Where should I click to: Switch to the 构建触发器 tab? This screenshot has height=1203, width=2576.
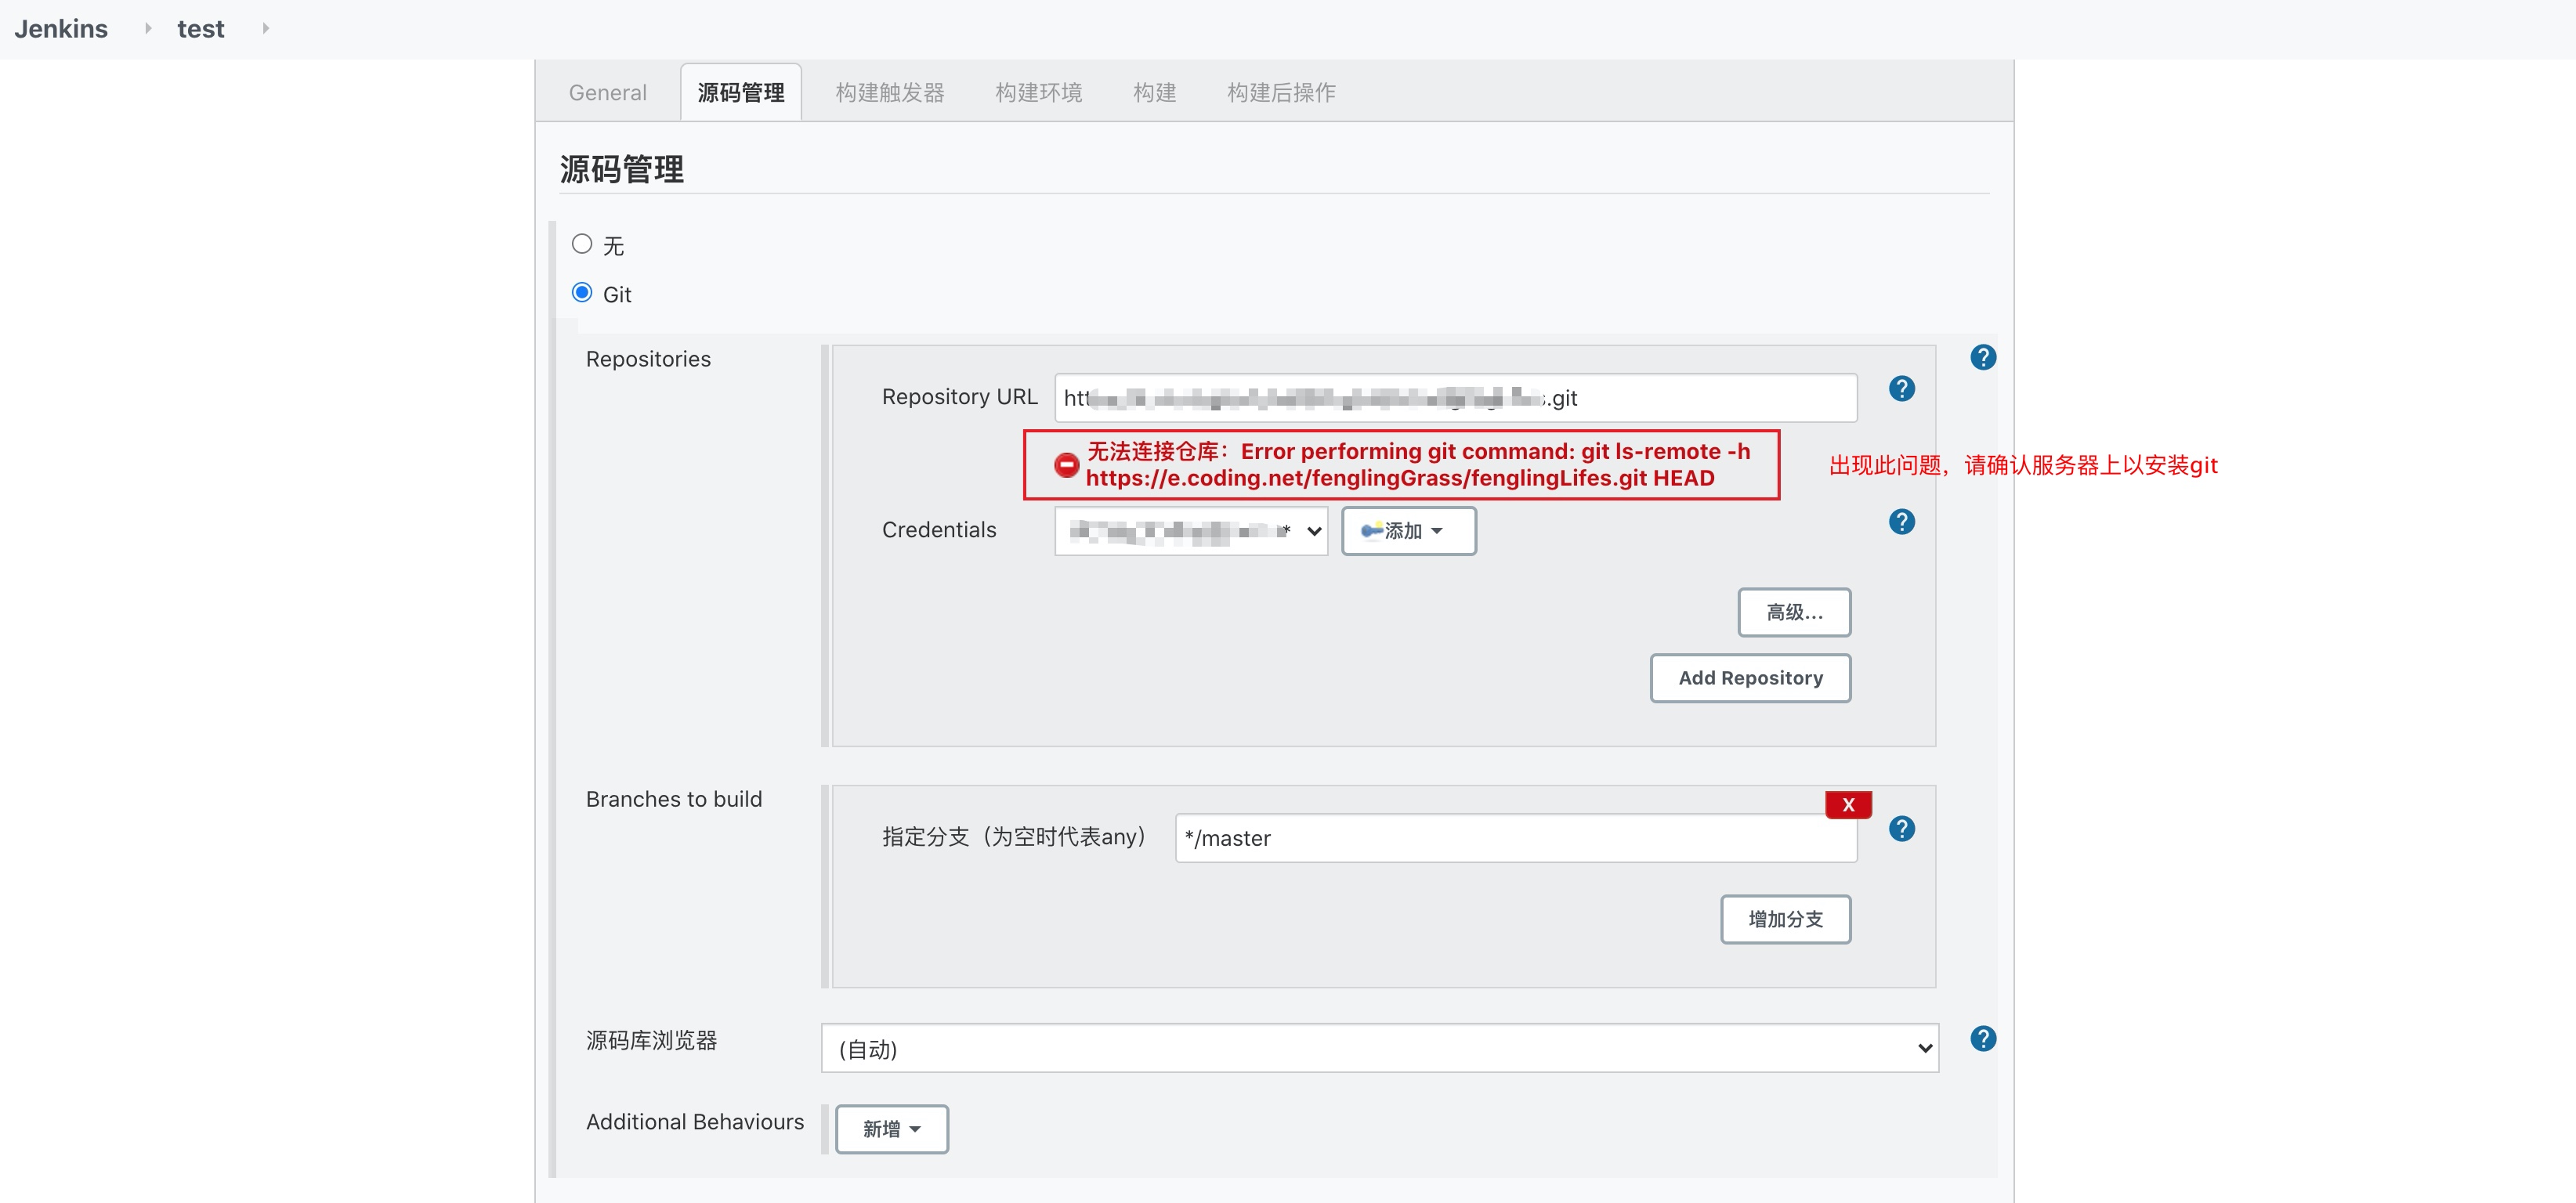pos(889,93)
